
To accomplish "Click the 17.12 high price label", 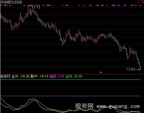I will point(36,7).
